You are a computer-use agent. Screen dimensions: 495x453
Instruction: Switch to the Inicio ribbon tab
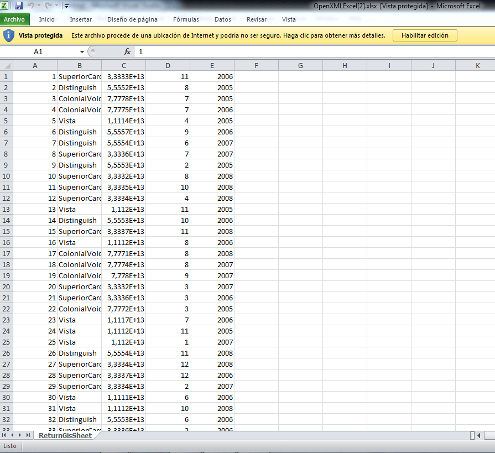[46, 19]
